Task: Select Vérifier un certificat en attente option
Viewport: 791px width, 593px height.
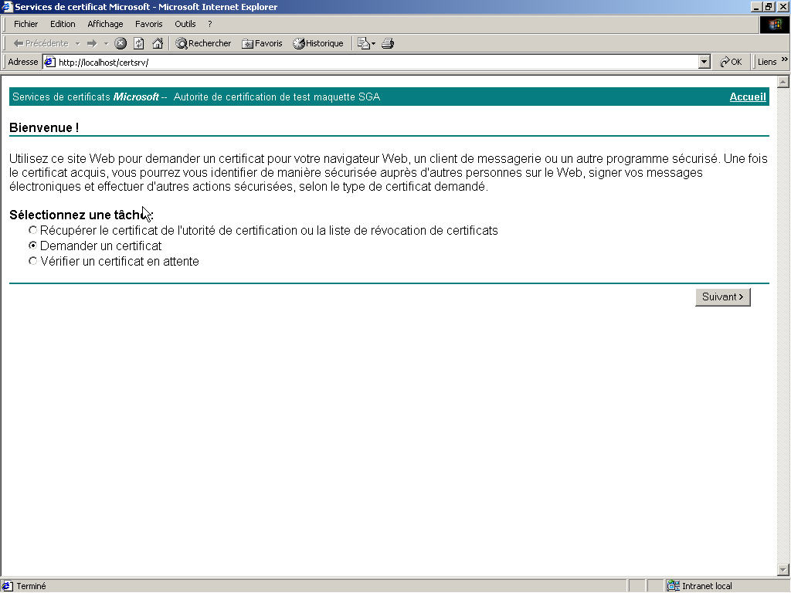Action: click(32, 261)
